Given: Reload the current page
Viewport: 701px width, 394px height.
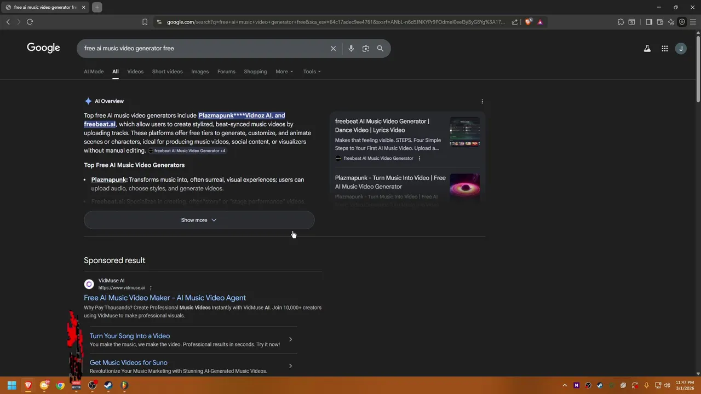Looking at the screenshot, I should [x=30, y=22].
